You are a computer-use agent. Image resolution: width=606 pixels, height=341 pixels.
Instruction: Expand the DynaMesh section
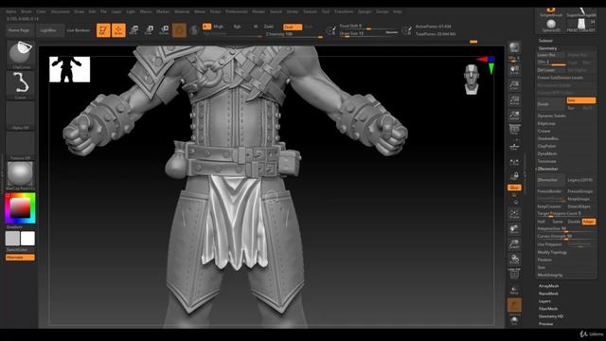(x=547, y=153)
